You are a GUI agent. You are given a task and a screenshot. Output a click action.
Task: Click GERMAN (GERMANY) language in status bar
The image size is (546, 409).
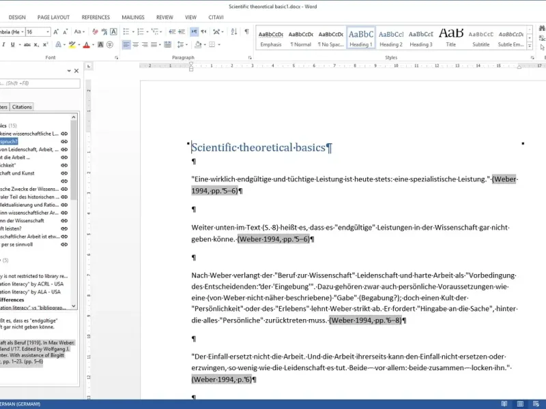(x=20, y=404)
